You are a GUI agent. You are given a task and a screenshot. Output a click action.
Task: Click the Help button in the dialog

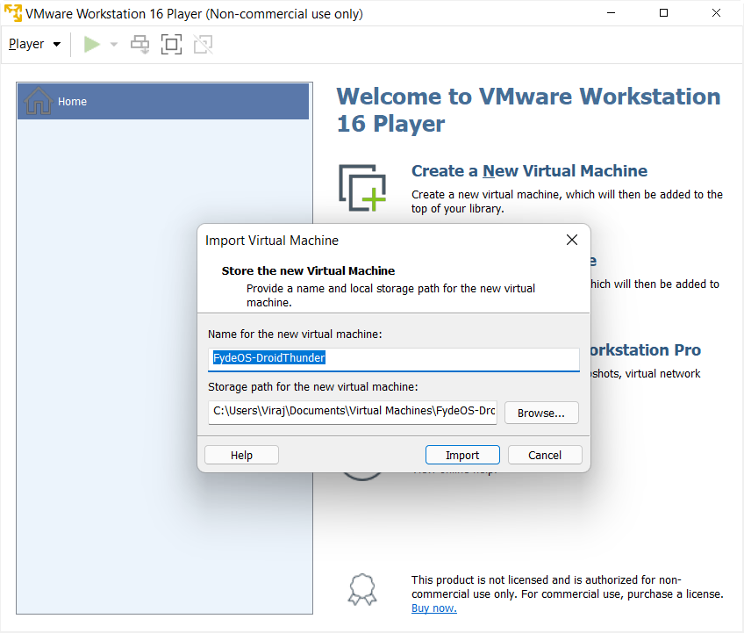click(x=241, y=455)
